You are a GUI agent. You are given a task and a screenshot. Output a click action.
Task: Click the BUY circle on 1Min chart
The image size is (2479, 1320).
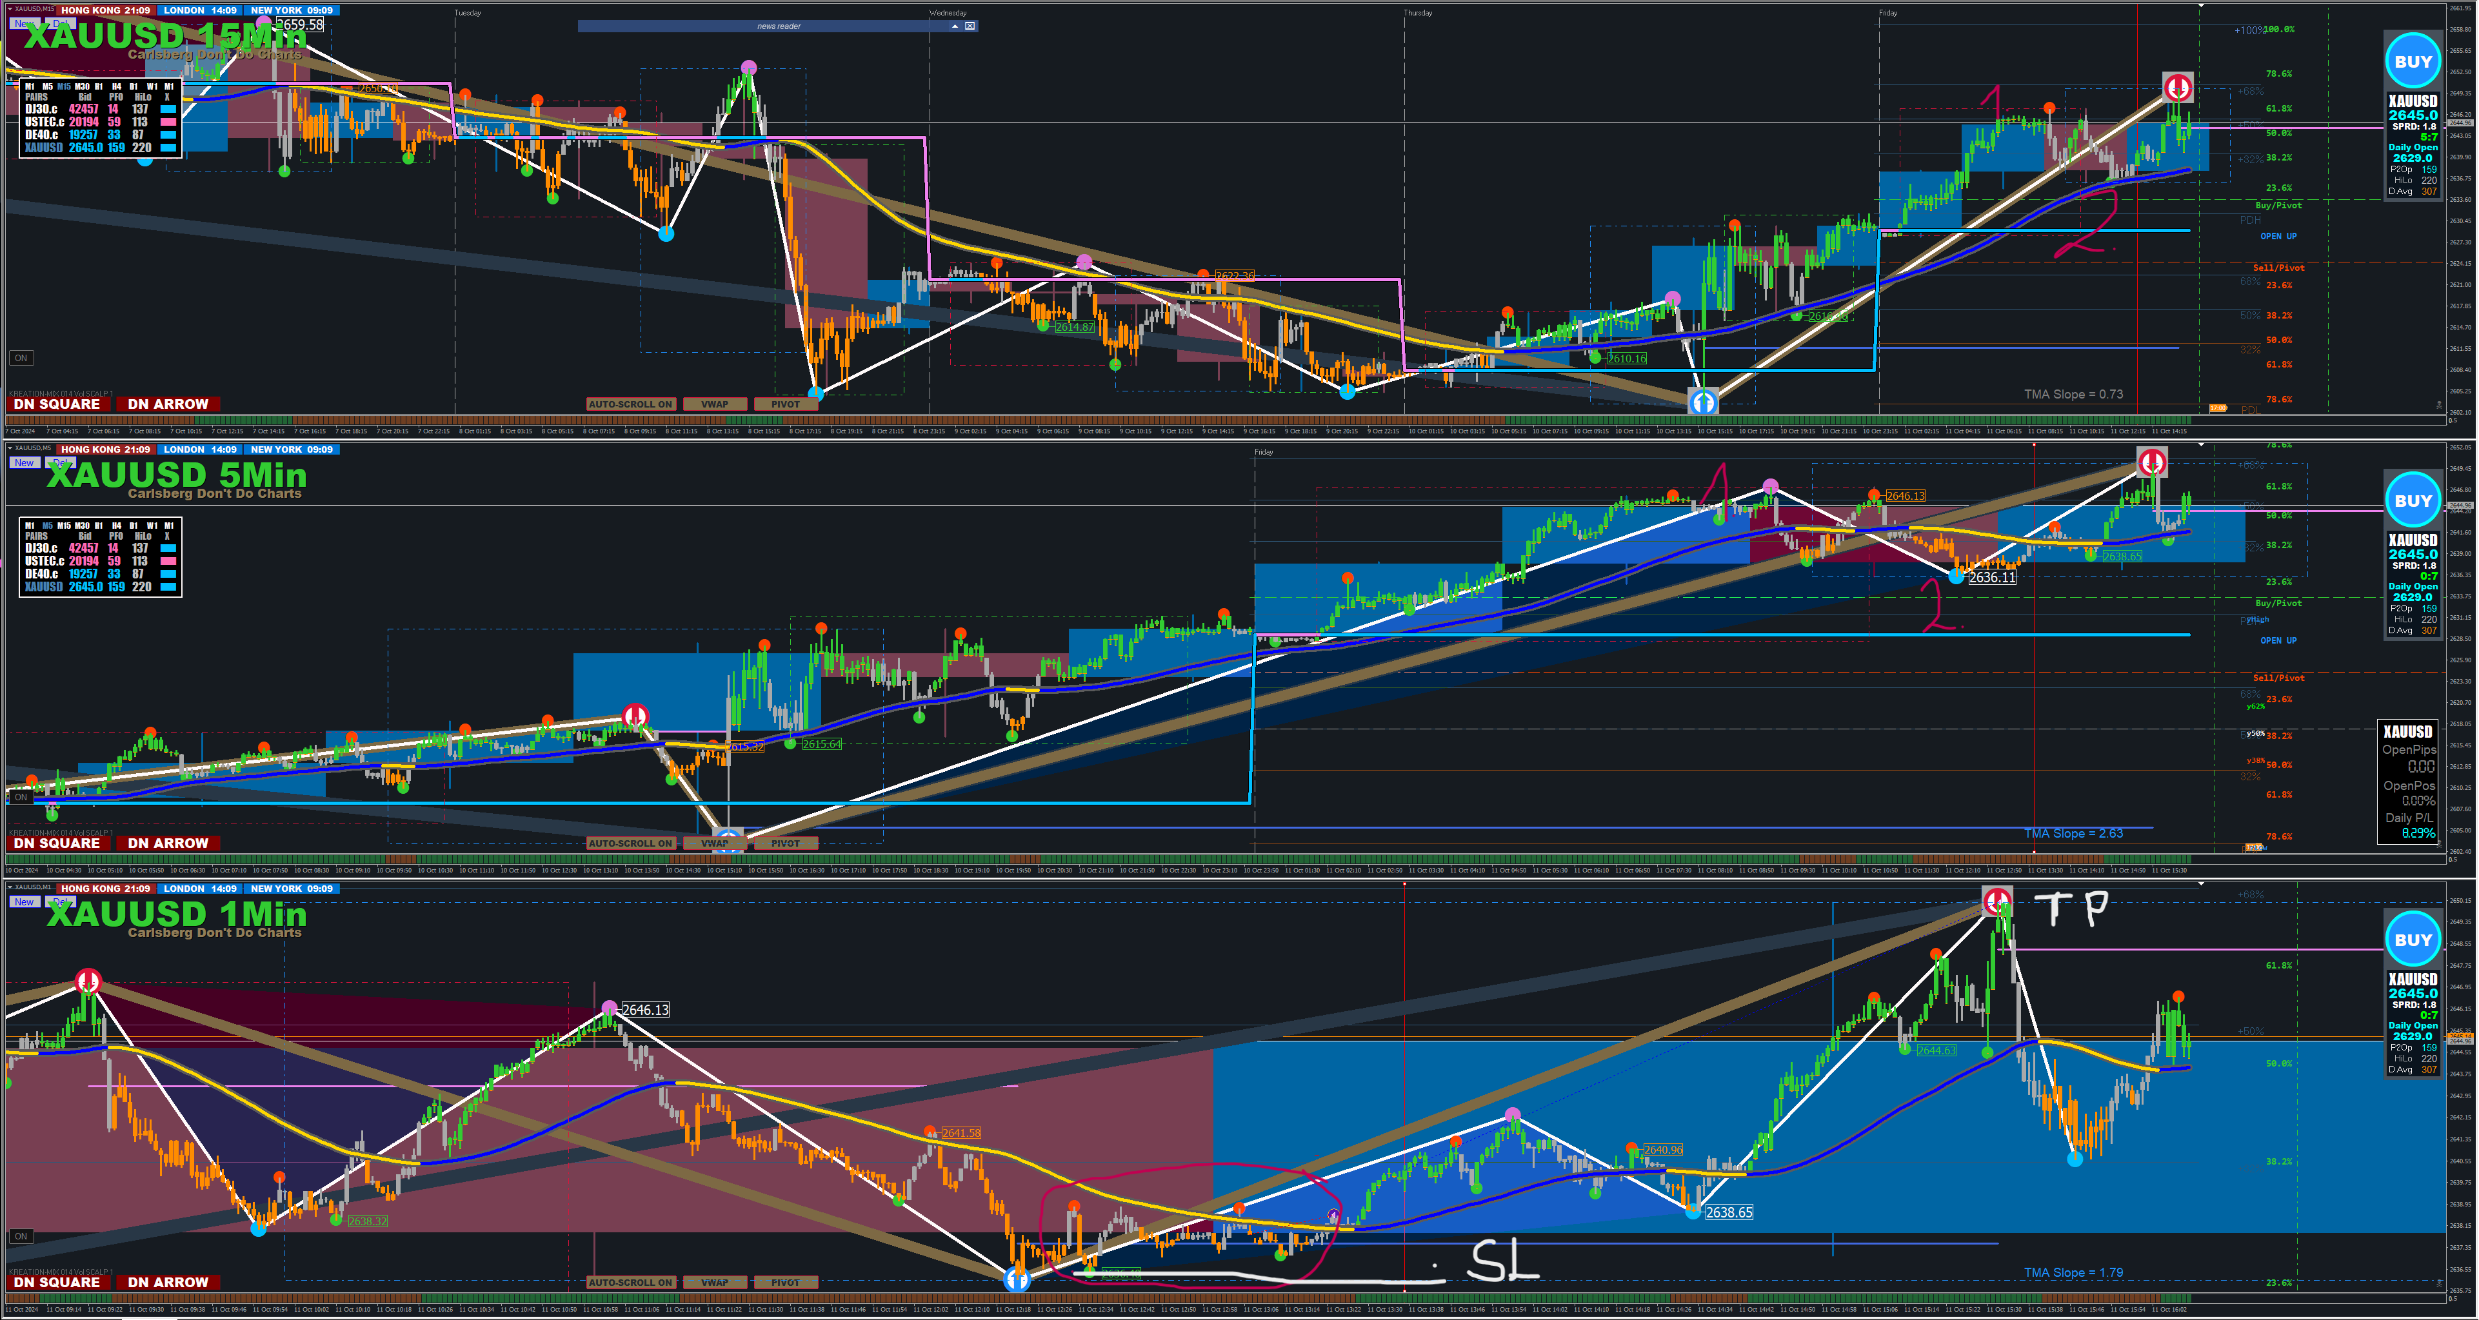tap(2413, 940)
